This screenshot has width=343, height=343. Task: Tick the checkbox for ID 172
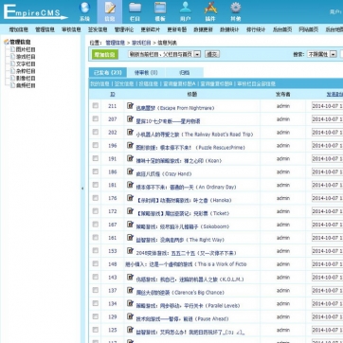coord(96,211)
